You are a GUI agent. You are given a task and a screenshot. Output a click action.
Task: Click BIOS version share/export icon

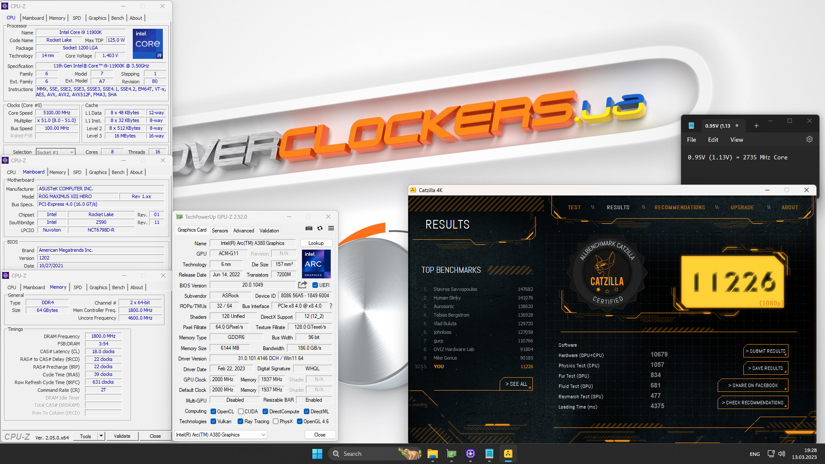pos(302,285)
